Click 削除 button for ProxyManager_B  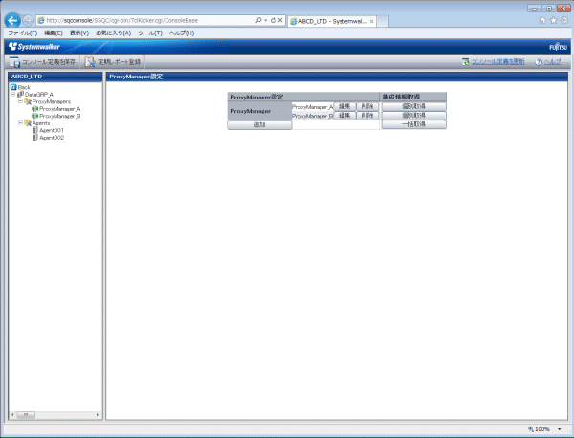367,116
